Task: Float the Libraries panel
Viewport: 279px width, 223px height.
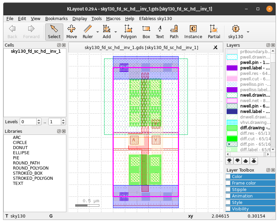Action: [x=59, y=131]
